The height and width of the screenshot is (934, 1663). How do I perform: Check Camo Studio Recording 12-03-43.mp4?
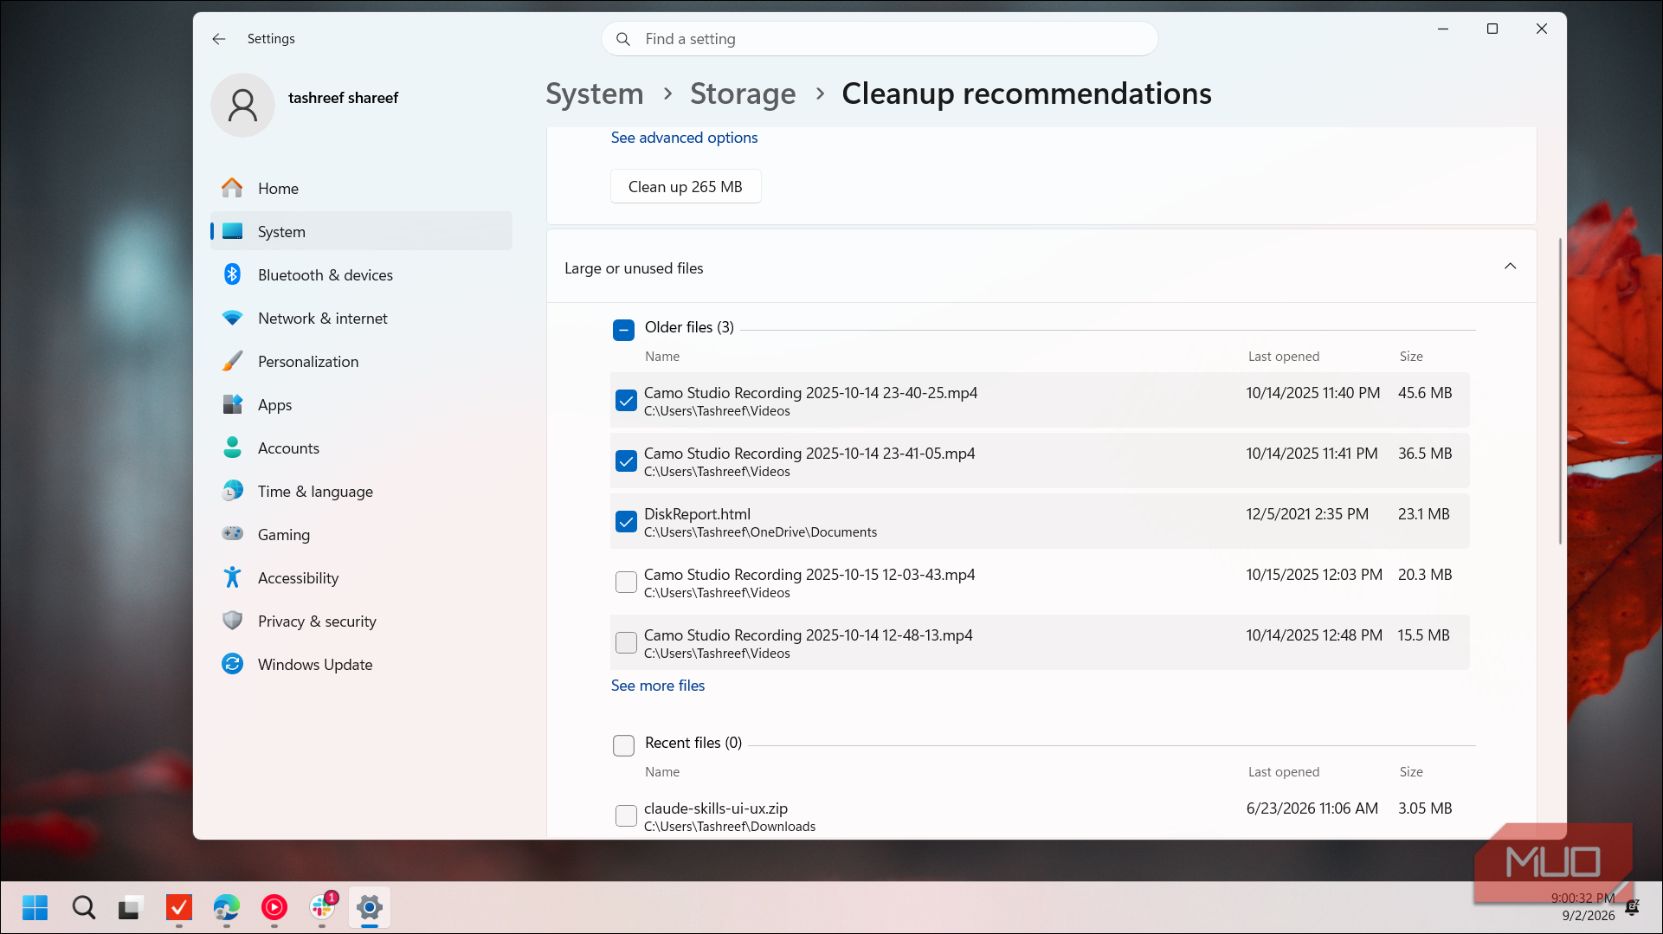626,583
